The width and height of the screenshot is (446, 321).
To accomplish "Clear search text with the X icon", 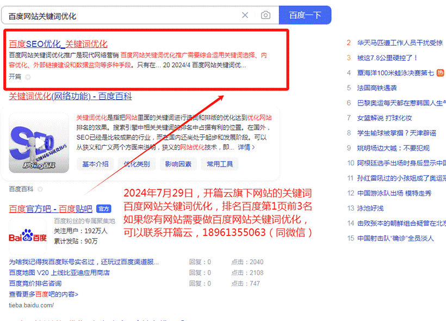I will [245, 15].
